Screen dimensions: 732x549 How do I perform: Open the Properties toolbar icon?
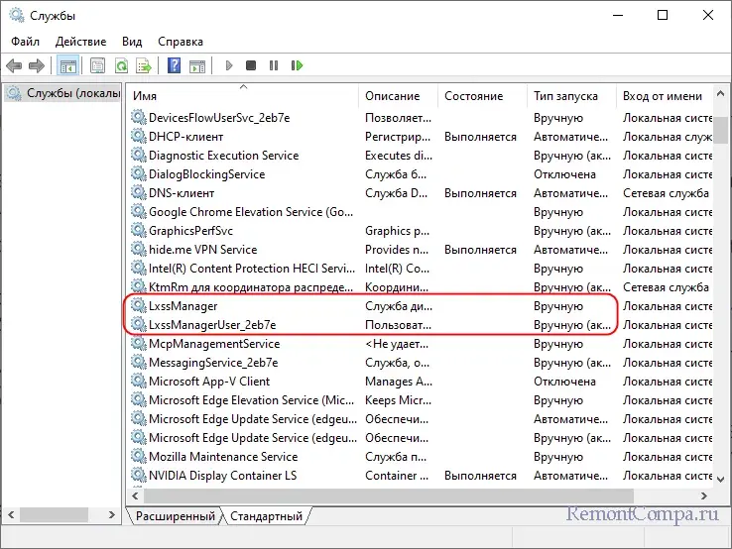[x=97, y=66]
